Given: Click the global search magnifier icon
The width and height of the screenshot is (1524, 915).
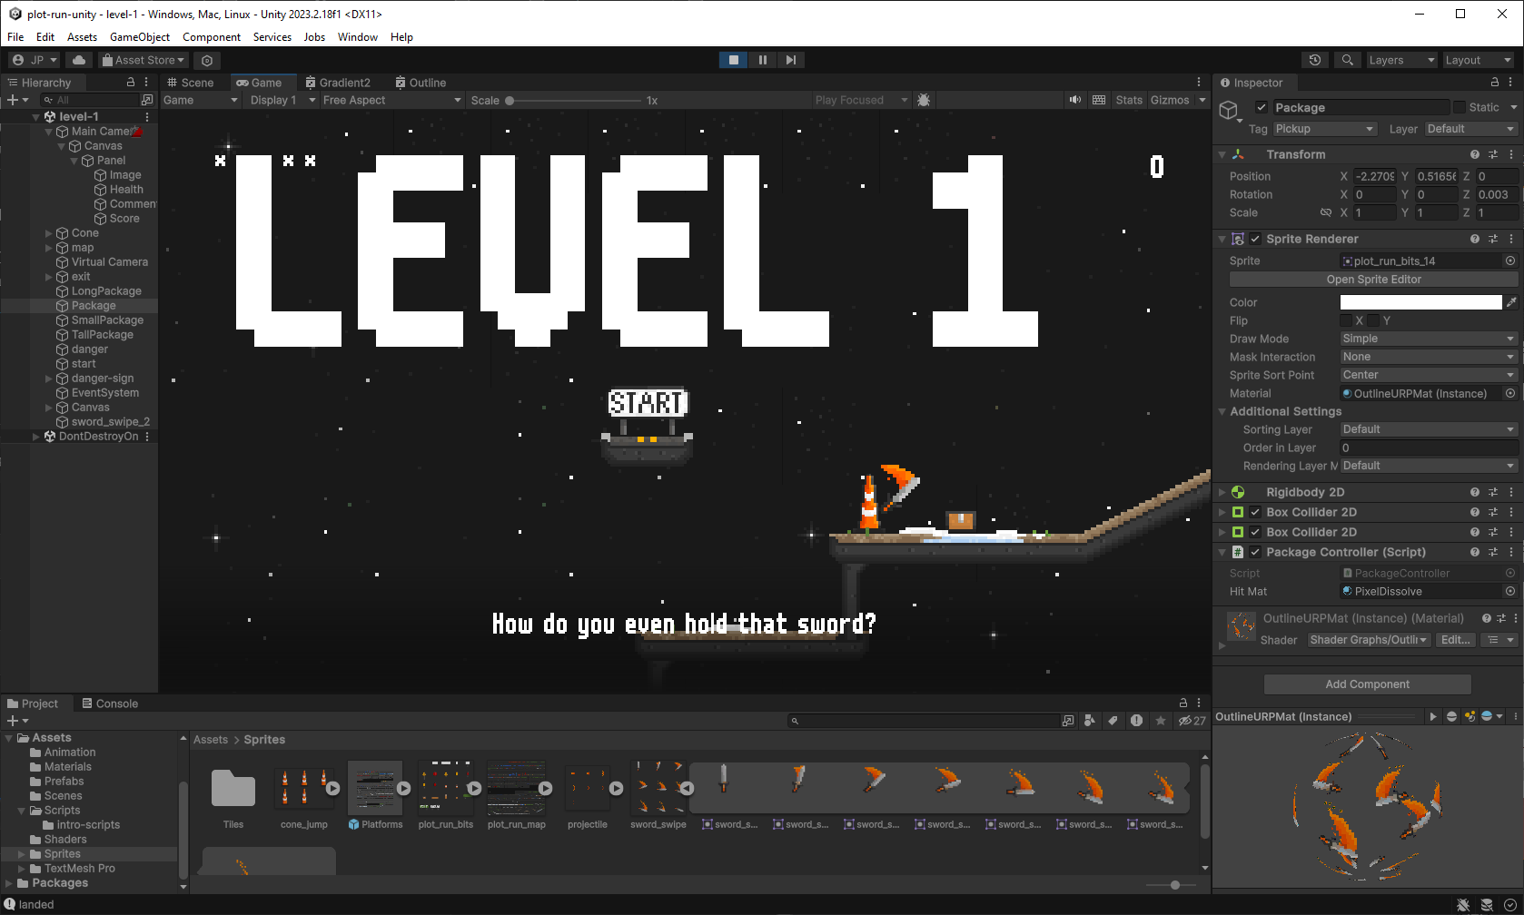Looking at the screenshot, I should point(1348,60).
